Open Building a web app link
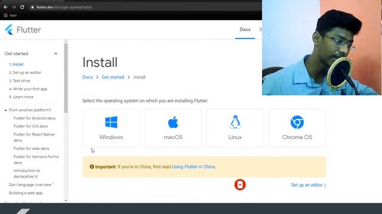The height and width of the screenshot is (214, 382). [x=26, y=193]
